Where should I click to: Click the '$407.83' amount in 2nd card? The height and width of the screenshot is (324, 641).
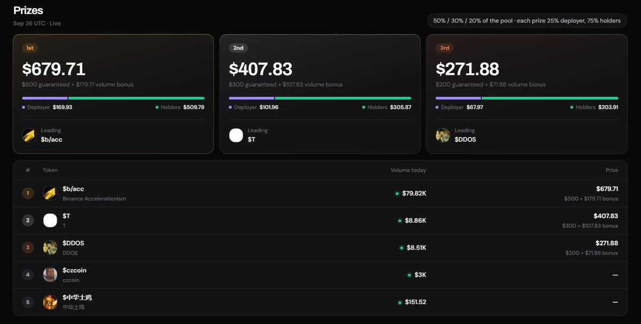261,68
